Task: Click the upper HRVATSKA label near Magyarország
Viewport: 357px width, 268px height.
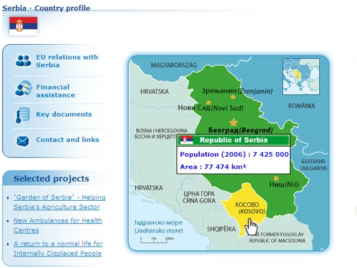Action: pos(154,92)
